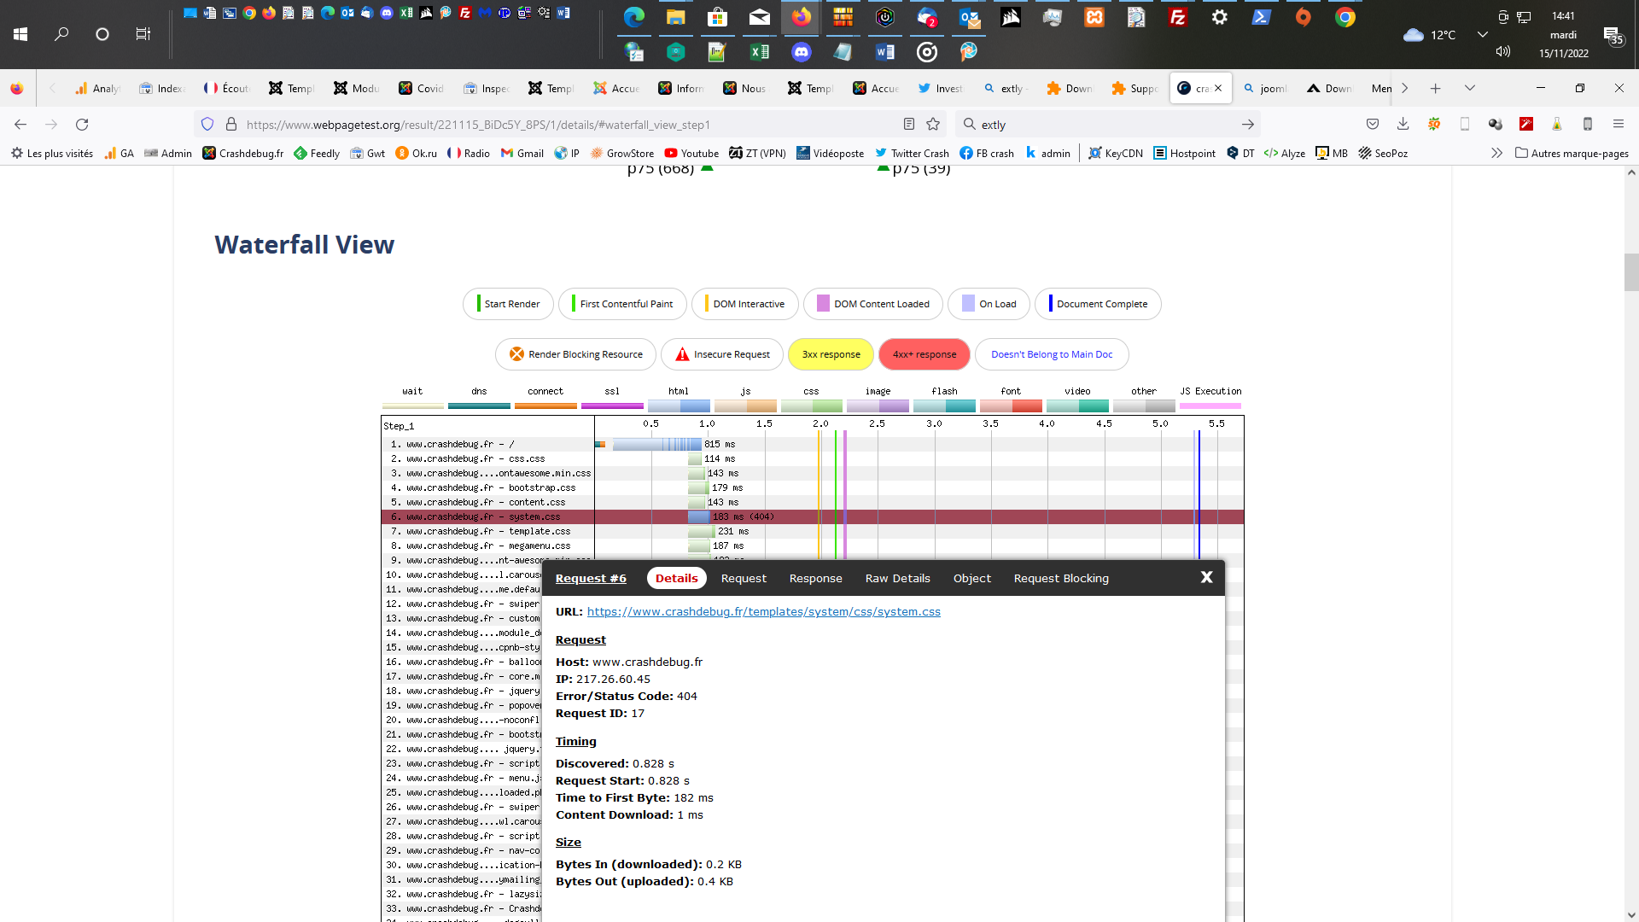Toggle Start Render marker filter
The image size is (1639, 922).
pyautogui.click(x=508, y=304)
